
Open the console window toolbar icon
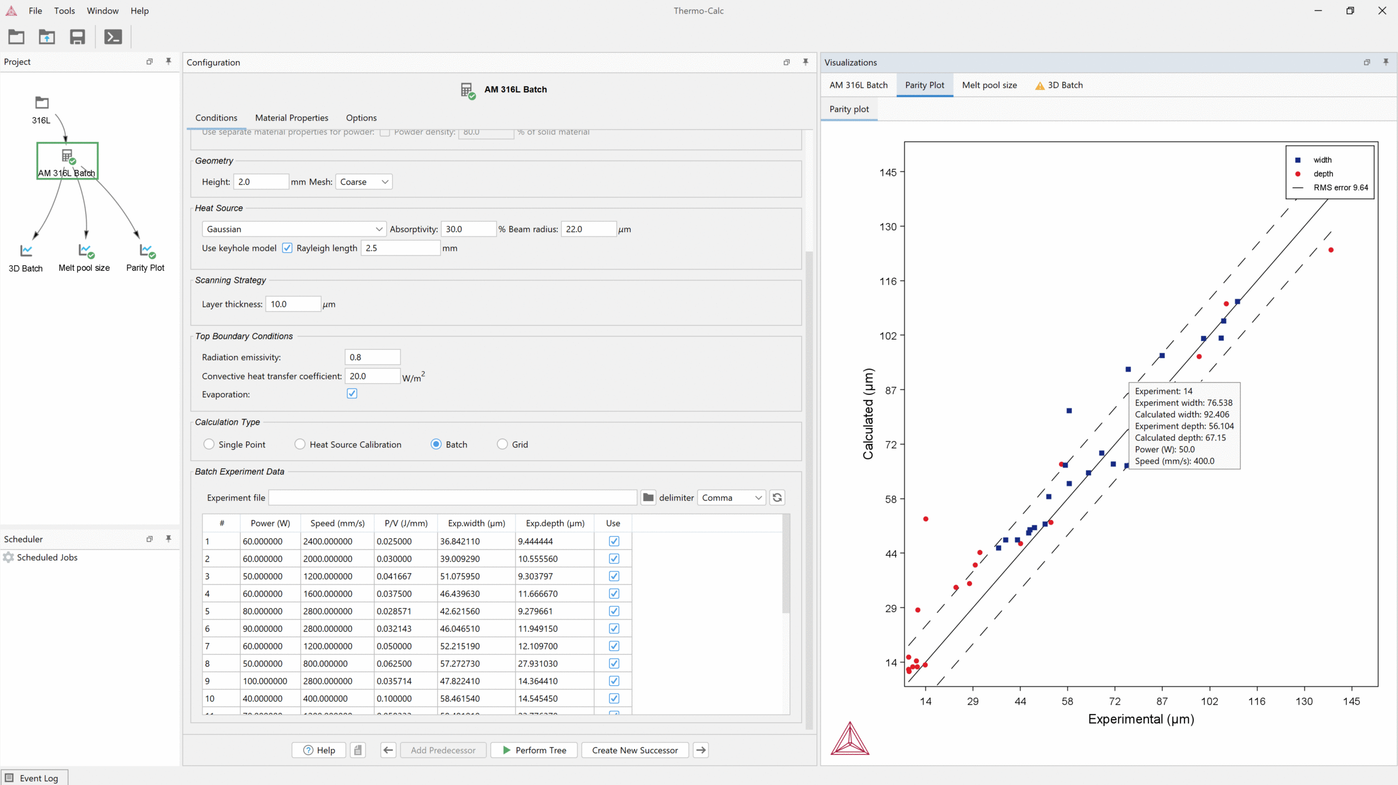(x=113, y=37)
